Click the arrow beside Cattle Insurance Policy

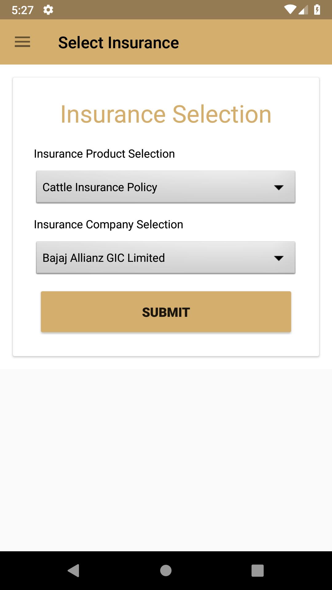tap(279, 187)
